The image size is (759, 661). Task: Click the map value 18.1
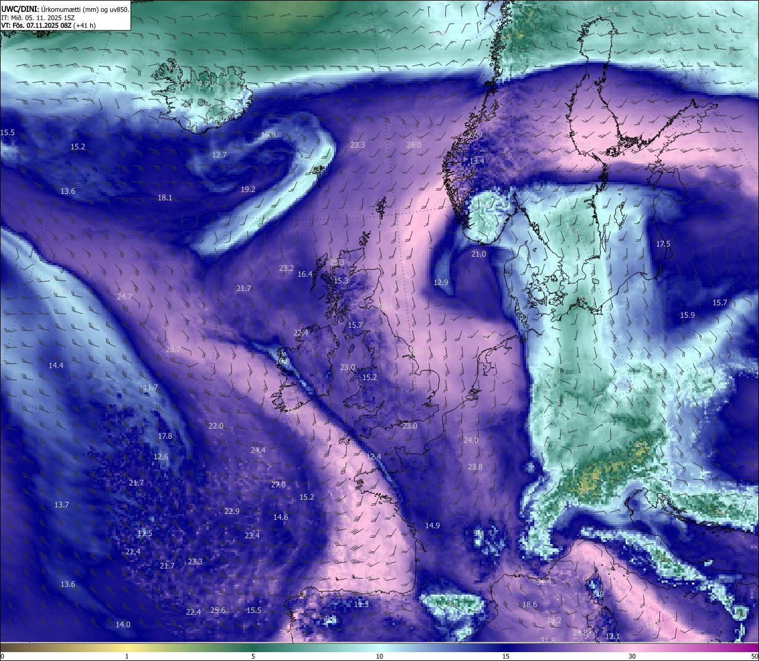(x=165, y=197)
